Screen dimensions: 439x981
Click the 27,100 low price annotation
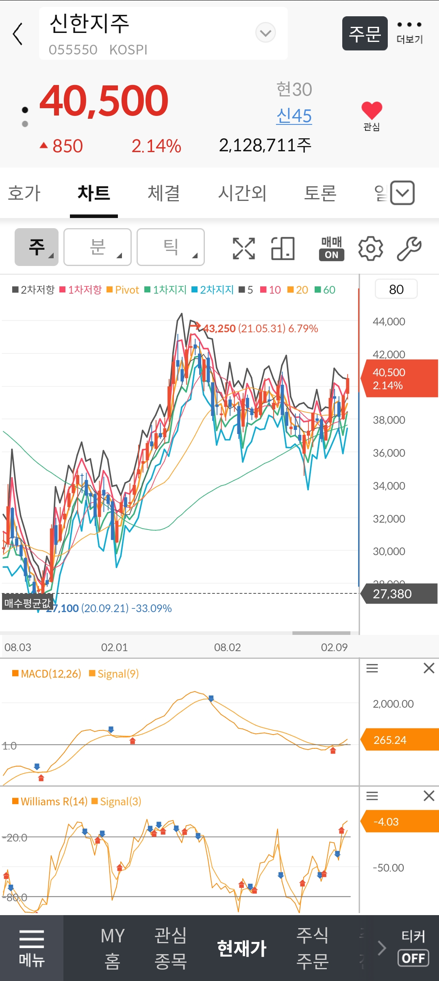109,608
